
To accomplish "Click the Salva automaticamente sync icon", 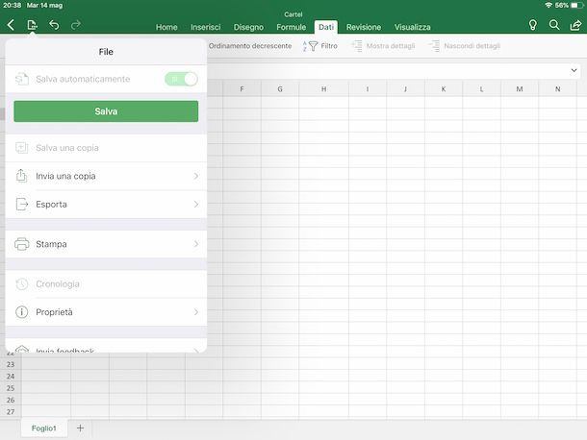I will 22,79.
